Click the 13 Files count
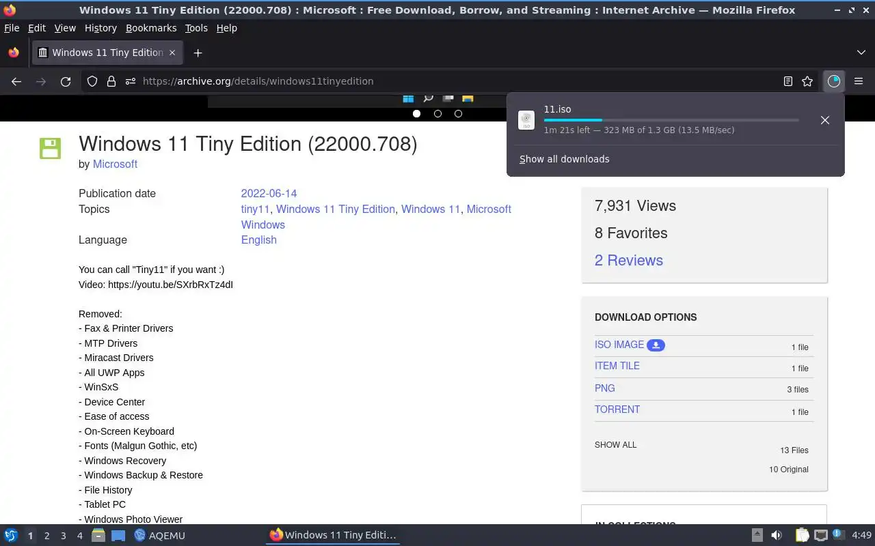875x546 pixels. point(794,450)
